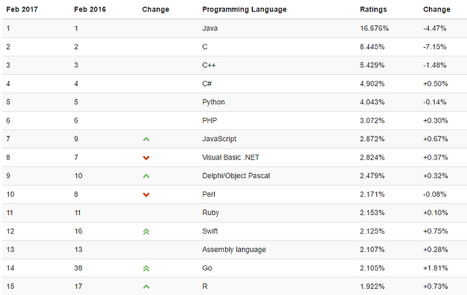Click the Feb 2017 column header
This screenshot has width=467, height=295.
coord(22,10)
